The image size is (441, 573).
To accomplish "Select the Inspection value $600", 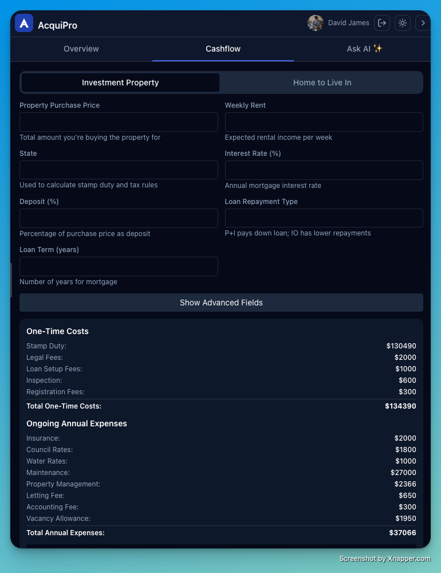I will tap(407, 380).
